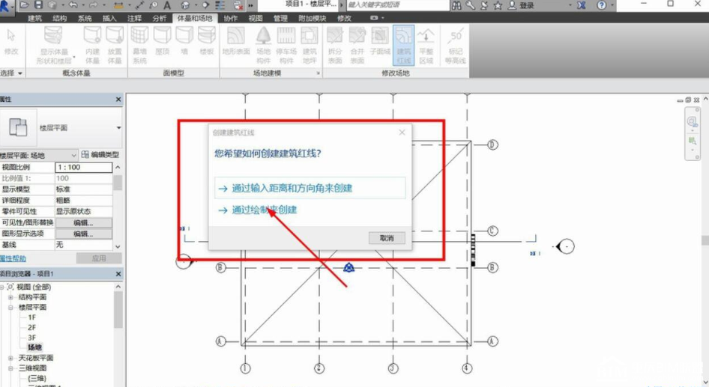Screen dimensions: 709x387
Task: Undo the last action in quick access toolbar
Action: [x=73, y=5]
